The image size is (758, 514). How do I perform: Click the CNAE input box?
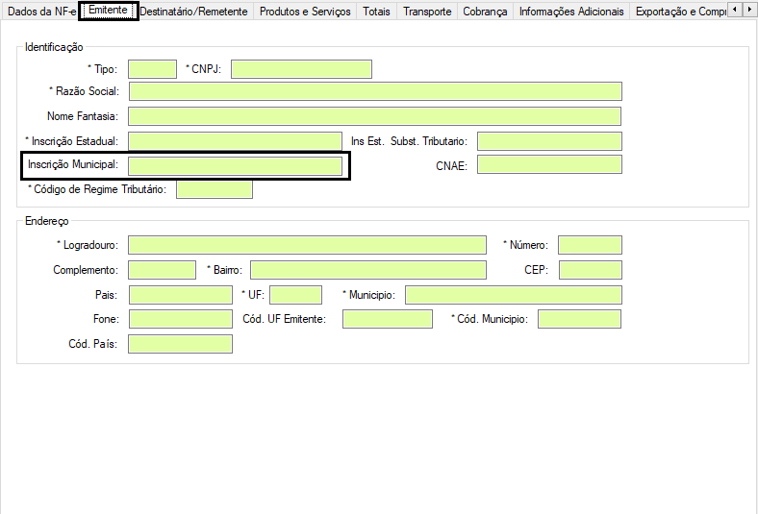click(x=549, y=165)
